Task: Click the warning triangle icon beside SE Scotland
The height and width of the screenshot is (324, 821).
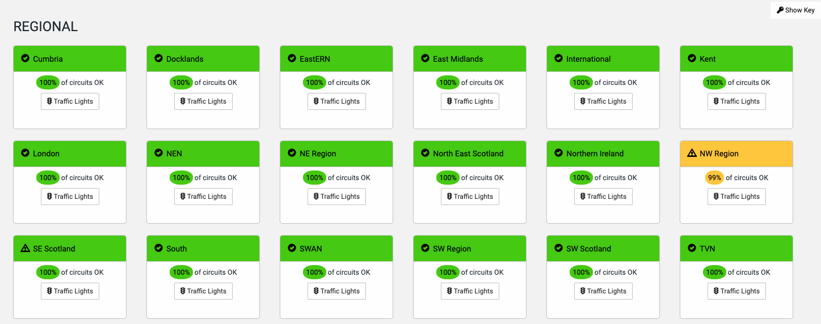Action: point(25,248)
